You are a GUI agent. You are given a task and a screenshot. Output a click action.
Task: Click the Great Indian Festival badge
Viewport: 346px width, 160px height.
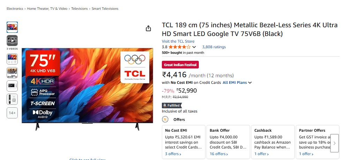click(x=180, y=65)
